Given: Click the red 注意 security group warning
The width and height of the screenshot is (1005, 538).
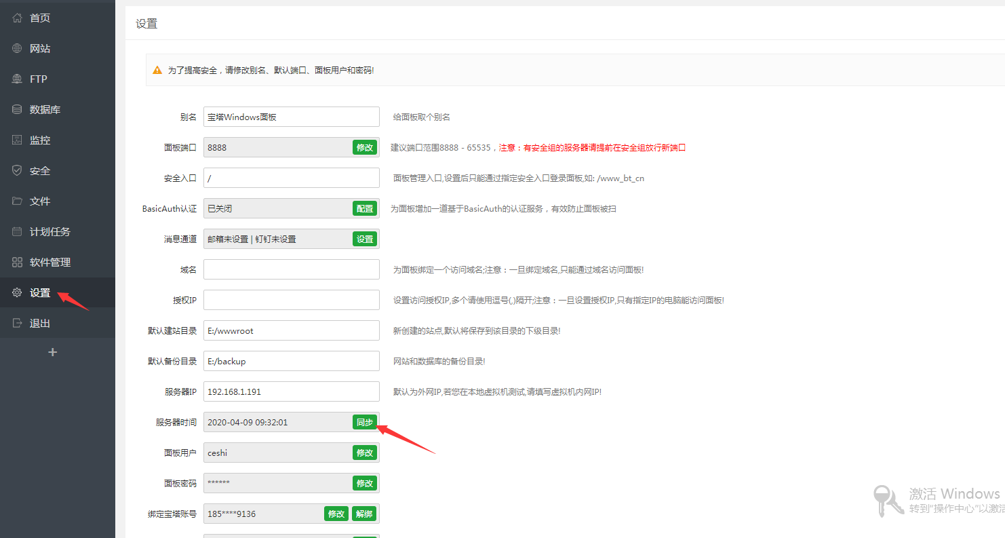Looking at the screenshot, I should (x=592, y=147).
